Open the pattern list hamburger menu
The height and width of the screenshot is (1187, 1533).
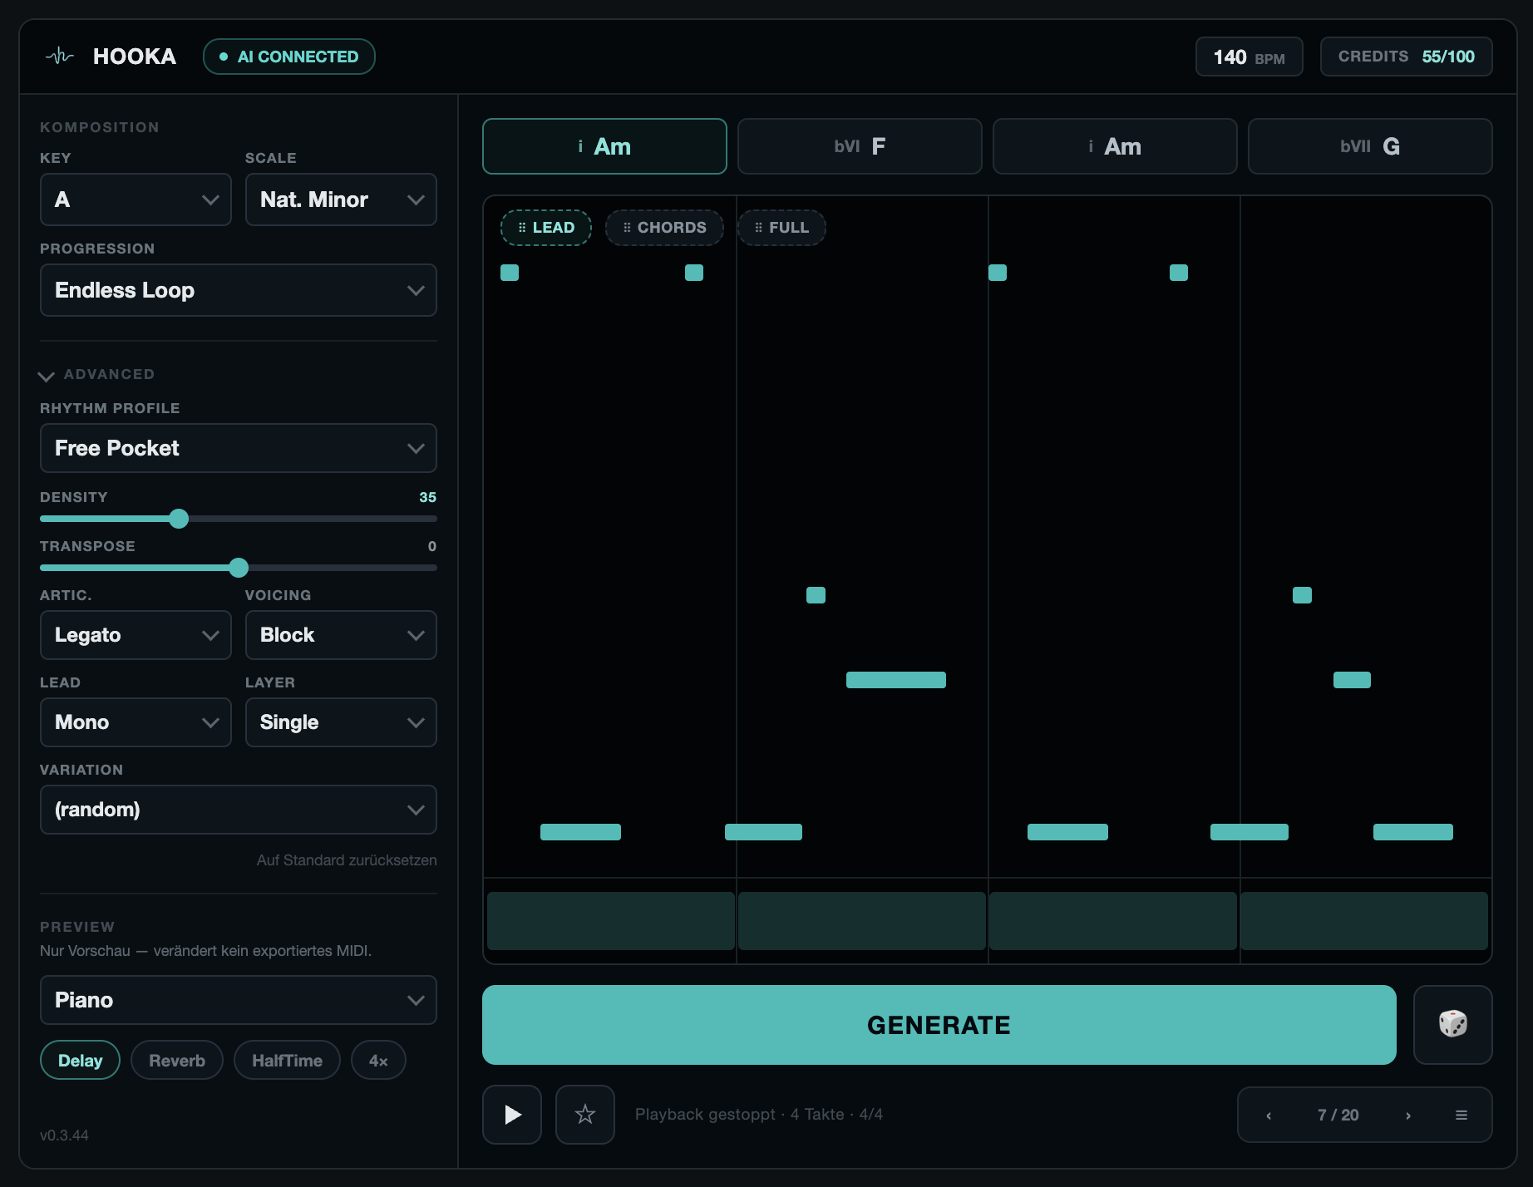(x=1462, y=1116)
